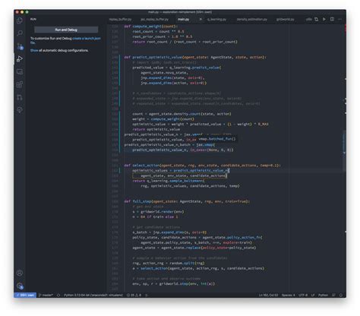The image size is (360, 316).
Task: Switch to the jax_replay_buffer.py tab
Action: point(154,20)
